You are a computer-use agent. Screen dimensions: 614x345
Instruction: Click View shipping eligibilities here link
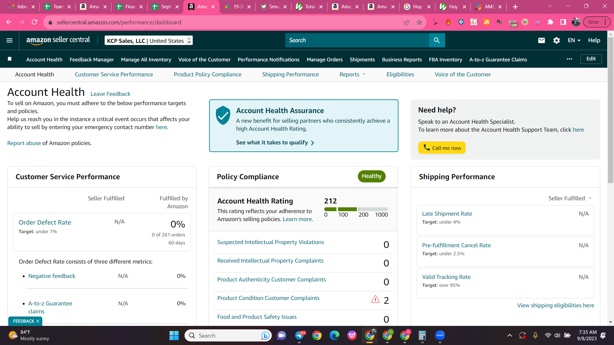click(x=556, y=305)
